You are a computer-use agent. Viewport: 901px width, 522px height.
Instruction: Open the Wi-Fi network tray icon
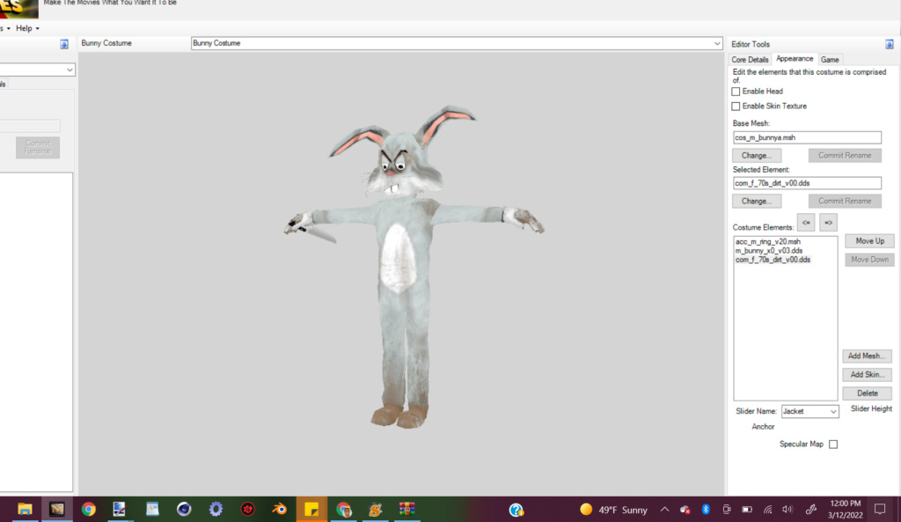(767, 510)
